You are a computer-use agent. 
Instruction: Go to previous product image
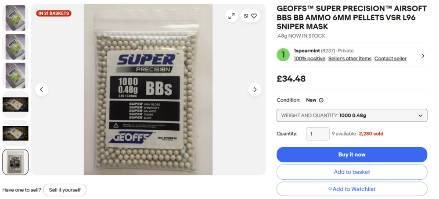click(41, 89)
